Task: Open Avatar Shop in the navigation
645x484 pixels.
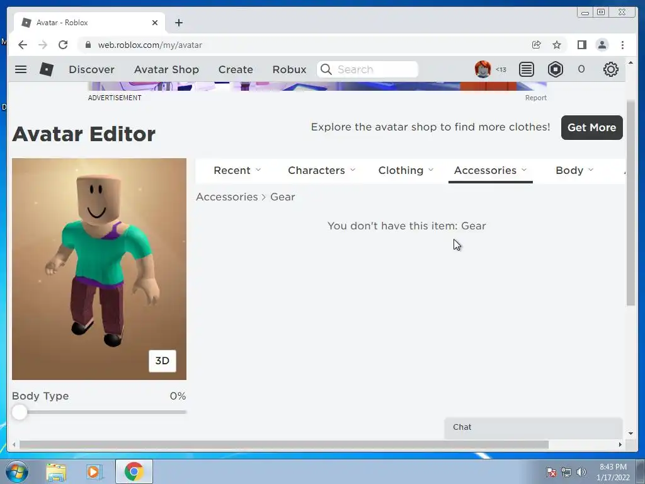Action: tap(166, 69)
